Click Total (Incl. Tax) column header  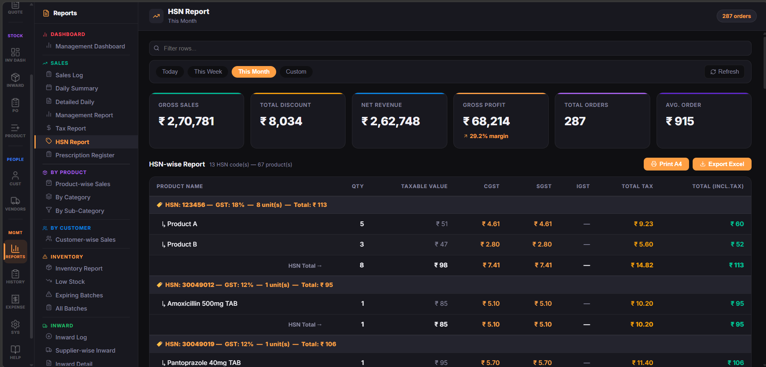tap(717, 187)
